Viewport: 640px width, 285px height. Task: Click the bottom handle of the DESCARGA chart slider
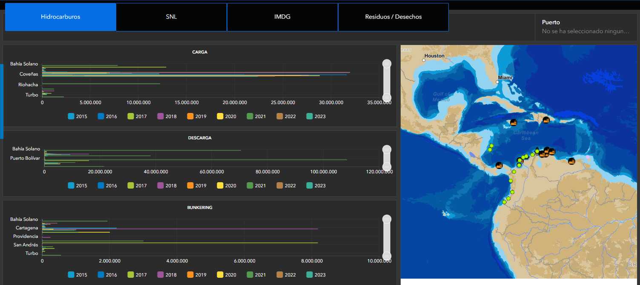click(x=387, y=166)
